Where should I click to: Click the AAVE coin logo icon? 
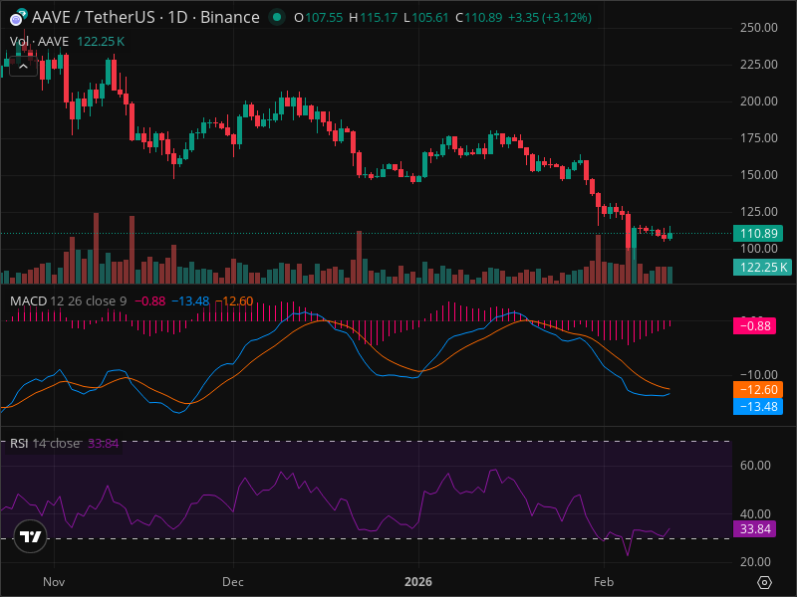coord(17,18)
